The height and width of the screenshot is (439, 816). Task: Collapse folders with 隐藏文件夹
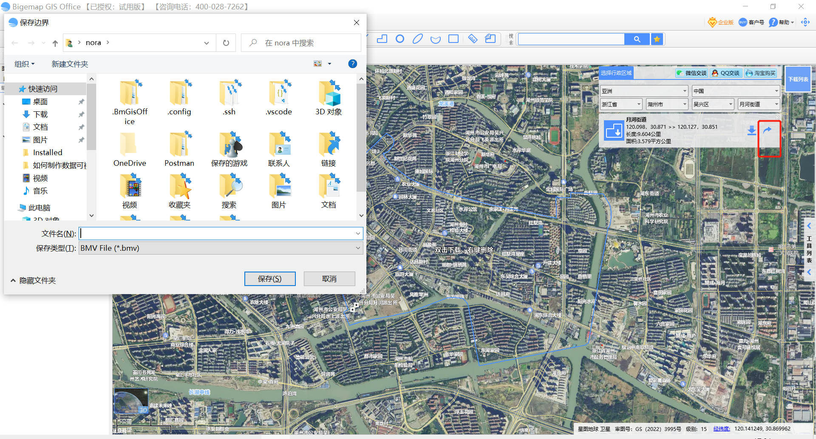point(33,280)
